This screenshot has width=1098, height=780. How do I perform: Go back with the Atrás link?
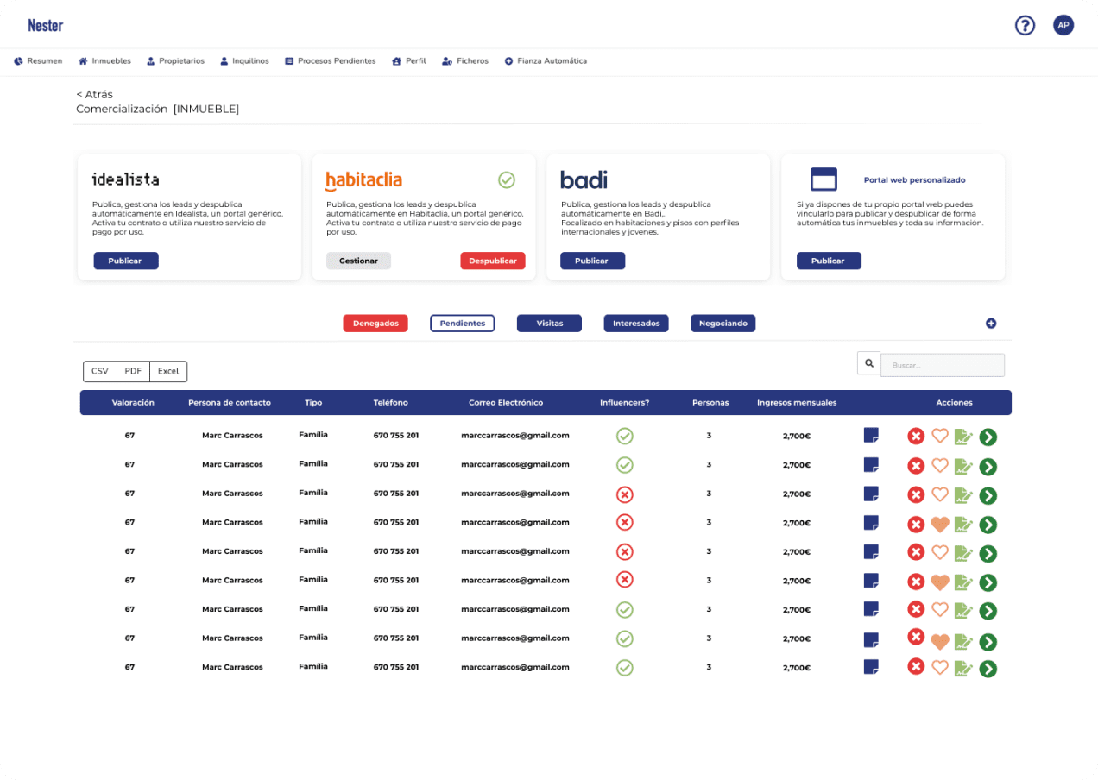point(94,94)
